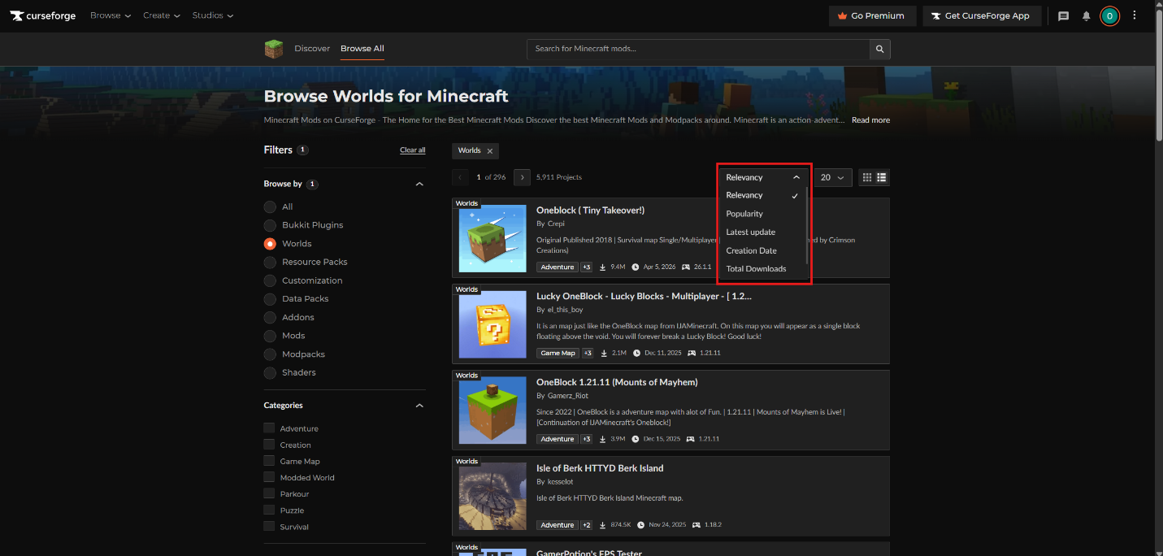Open the Lucky OneBlock thumbnail
The width and height of the screenshot is (1163, 556).
coord(493,324)
